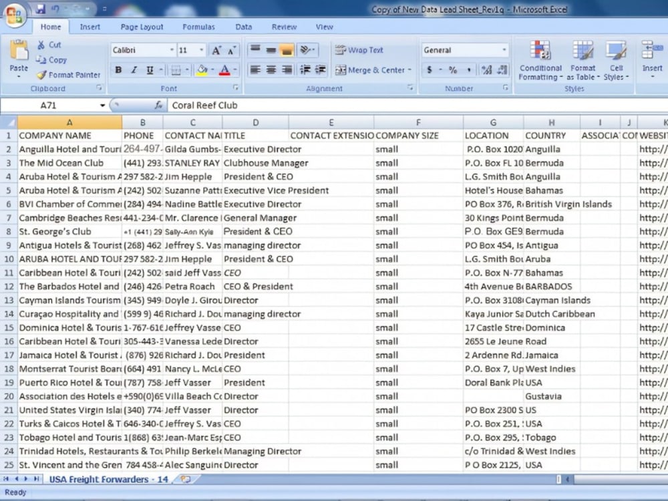
Task: Click the last sheet navigation arrow
Action: click(36, 479)
